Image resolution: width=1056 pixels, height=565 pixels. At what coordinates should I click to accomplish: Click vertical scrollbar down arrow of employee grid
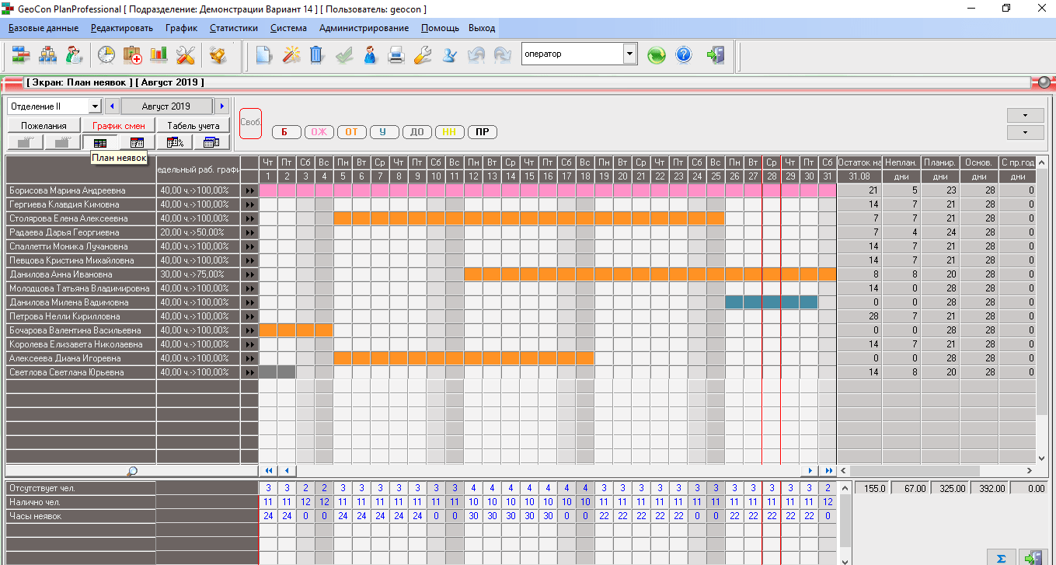pyautogui.click(x=1043, y=459)
